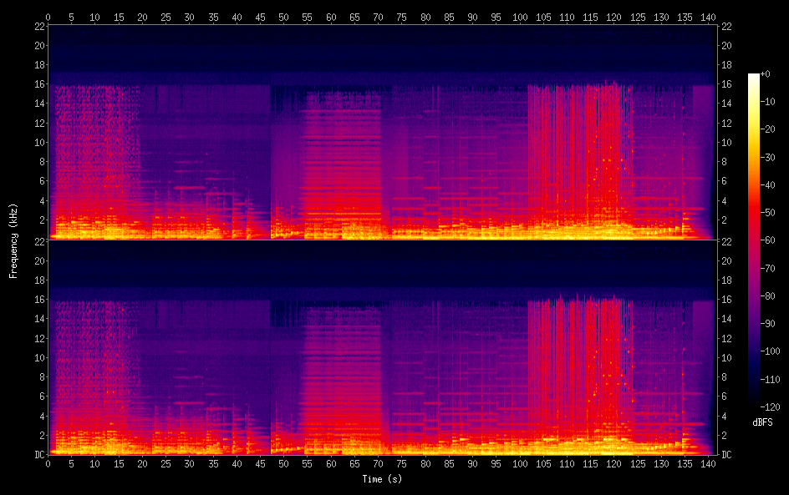Click the "Frequency (kHz)" vertical axis label
Viewport: 789px width, 495px height.
(13, 240)
